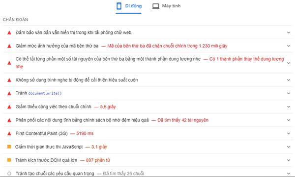
Task: Expand the main-thread work 5,6 giây chevron
Action: coord(289,106)
